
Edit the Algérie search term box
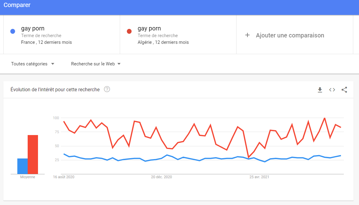[178, 35]
